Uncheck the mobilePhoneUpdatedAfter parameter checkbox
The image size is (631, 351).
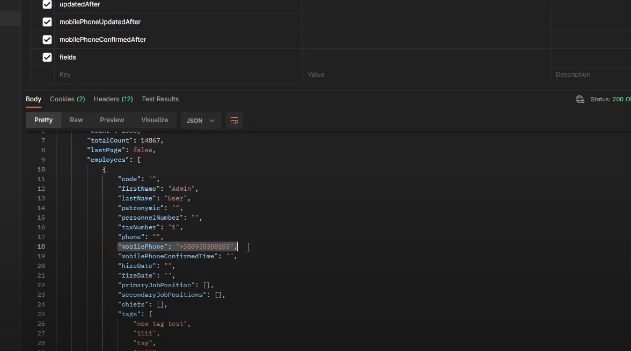(47, 22)
